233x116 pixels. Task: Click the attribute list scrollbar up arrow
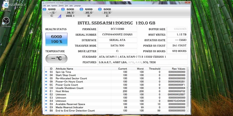point(187,68)
